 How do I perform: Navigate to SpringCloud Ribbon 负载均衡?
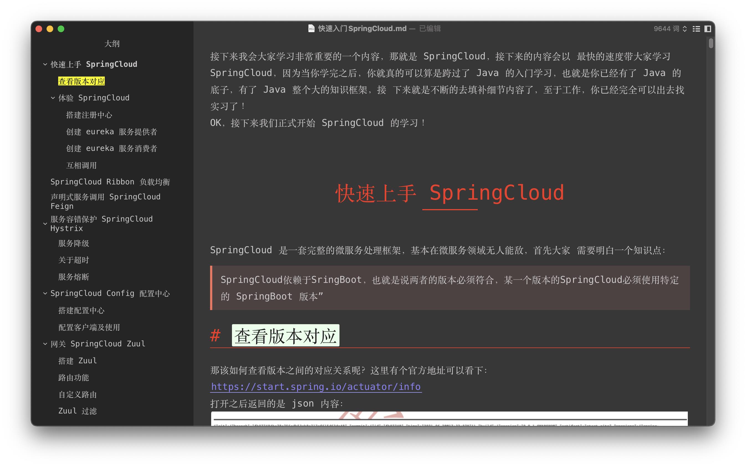pyautogui.click(x=110, y=182)
